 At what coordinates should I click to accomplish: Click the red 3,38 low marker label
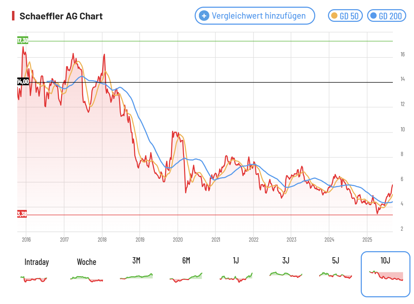(x=22, y=214)
